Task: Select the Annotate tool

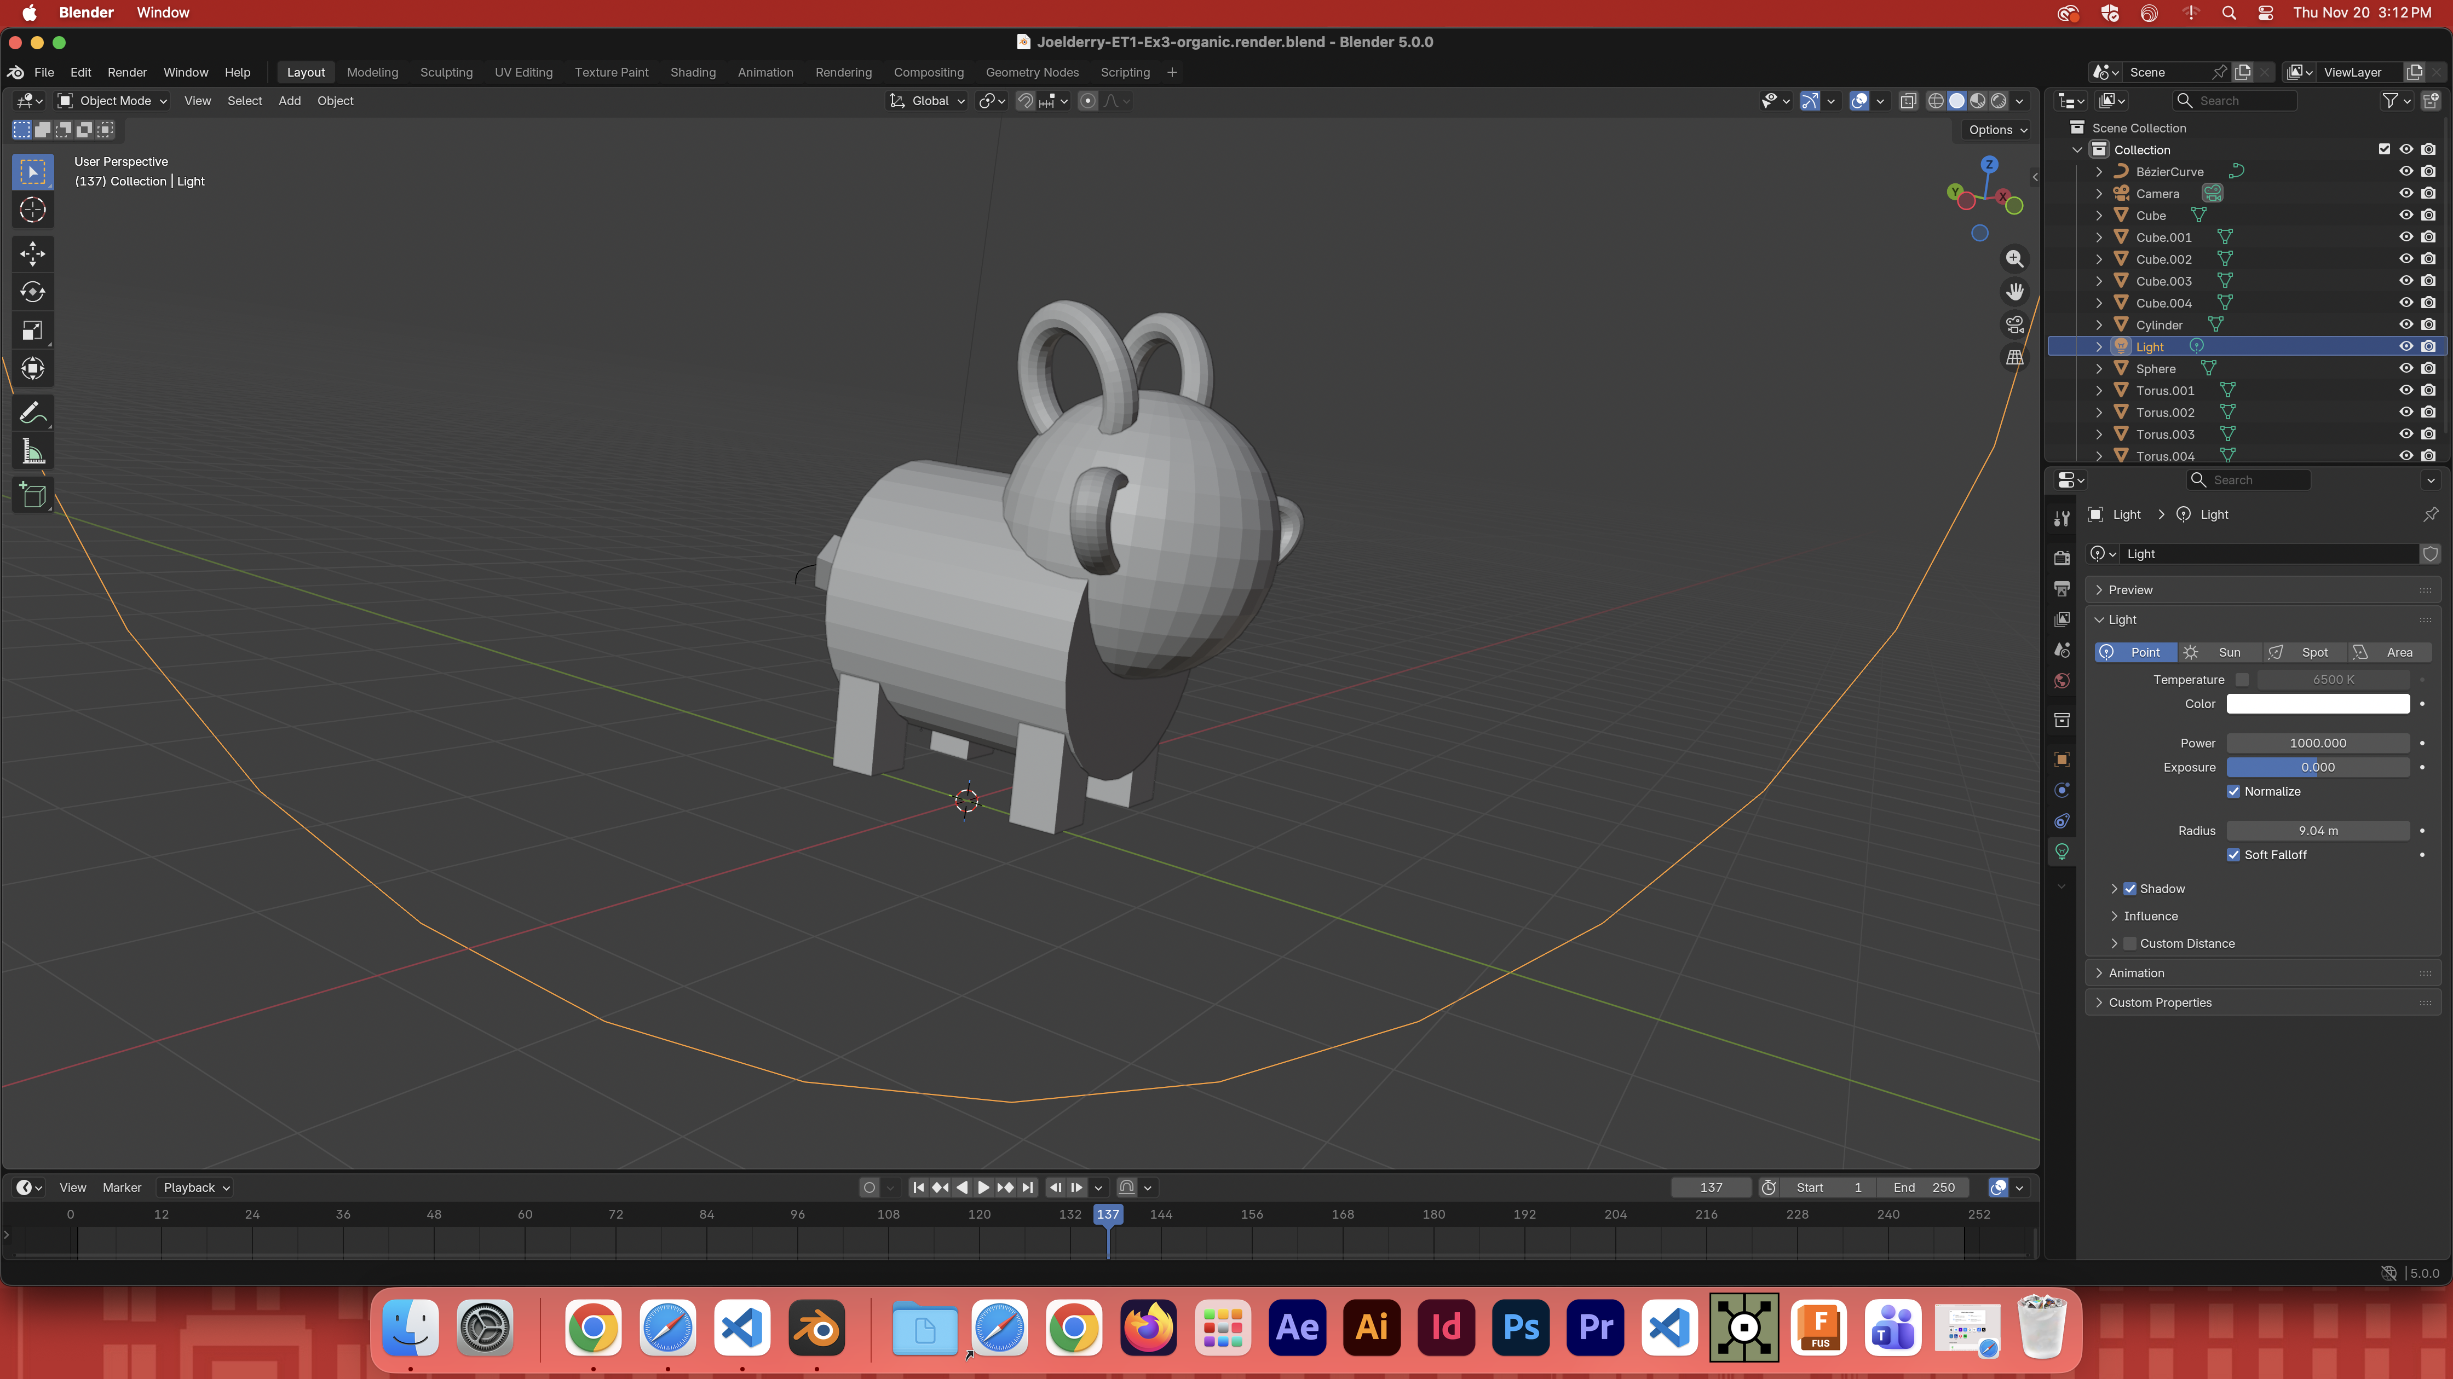Action: 32,413
